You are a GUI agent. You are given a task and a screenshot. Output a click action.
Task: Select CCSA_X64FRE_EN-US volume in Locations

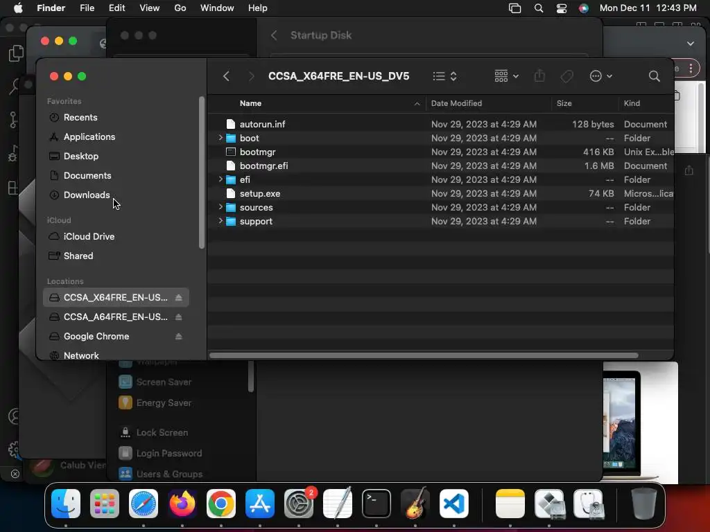[x=116, y=297]
